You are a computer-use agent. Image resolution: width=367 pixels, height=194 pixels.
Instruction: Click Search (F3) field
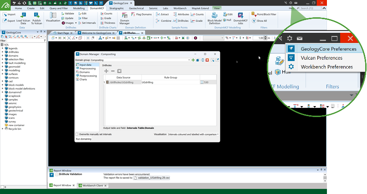coord(311,8)
